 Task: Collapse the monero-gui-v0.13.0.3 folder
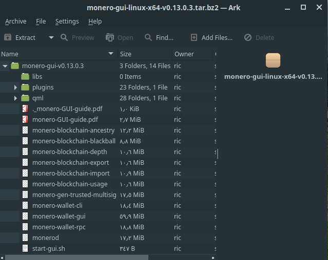pos(5,66)
